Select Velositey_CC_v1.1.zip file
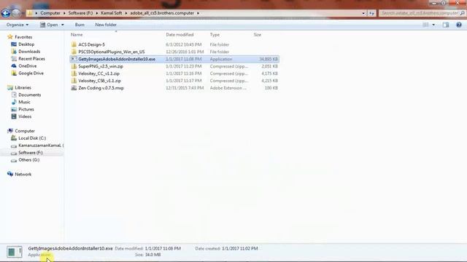The height and width of the screenshot is (262, 467). pyautogui.click(x=99, y=74)
